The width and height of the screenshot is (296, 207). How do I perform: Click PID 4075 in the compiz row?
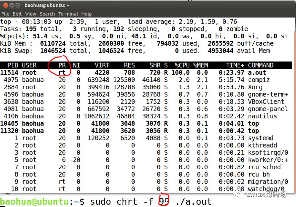[11, 80]
